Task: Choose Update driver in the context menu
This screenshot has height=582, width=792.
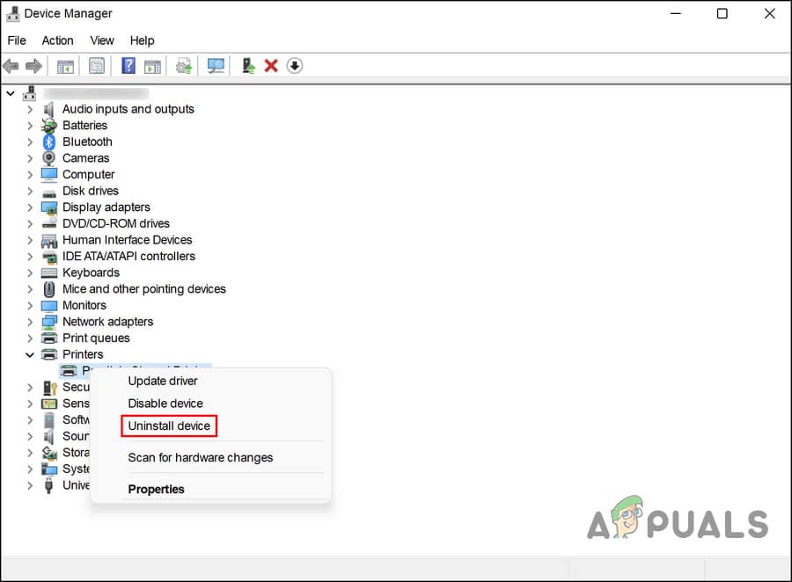Action: (163, 381)
